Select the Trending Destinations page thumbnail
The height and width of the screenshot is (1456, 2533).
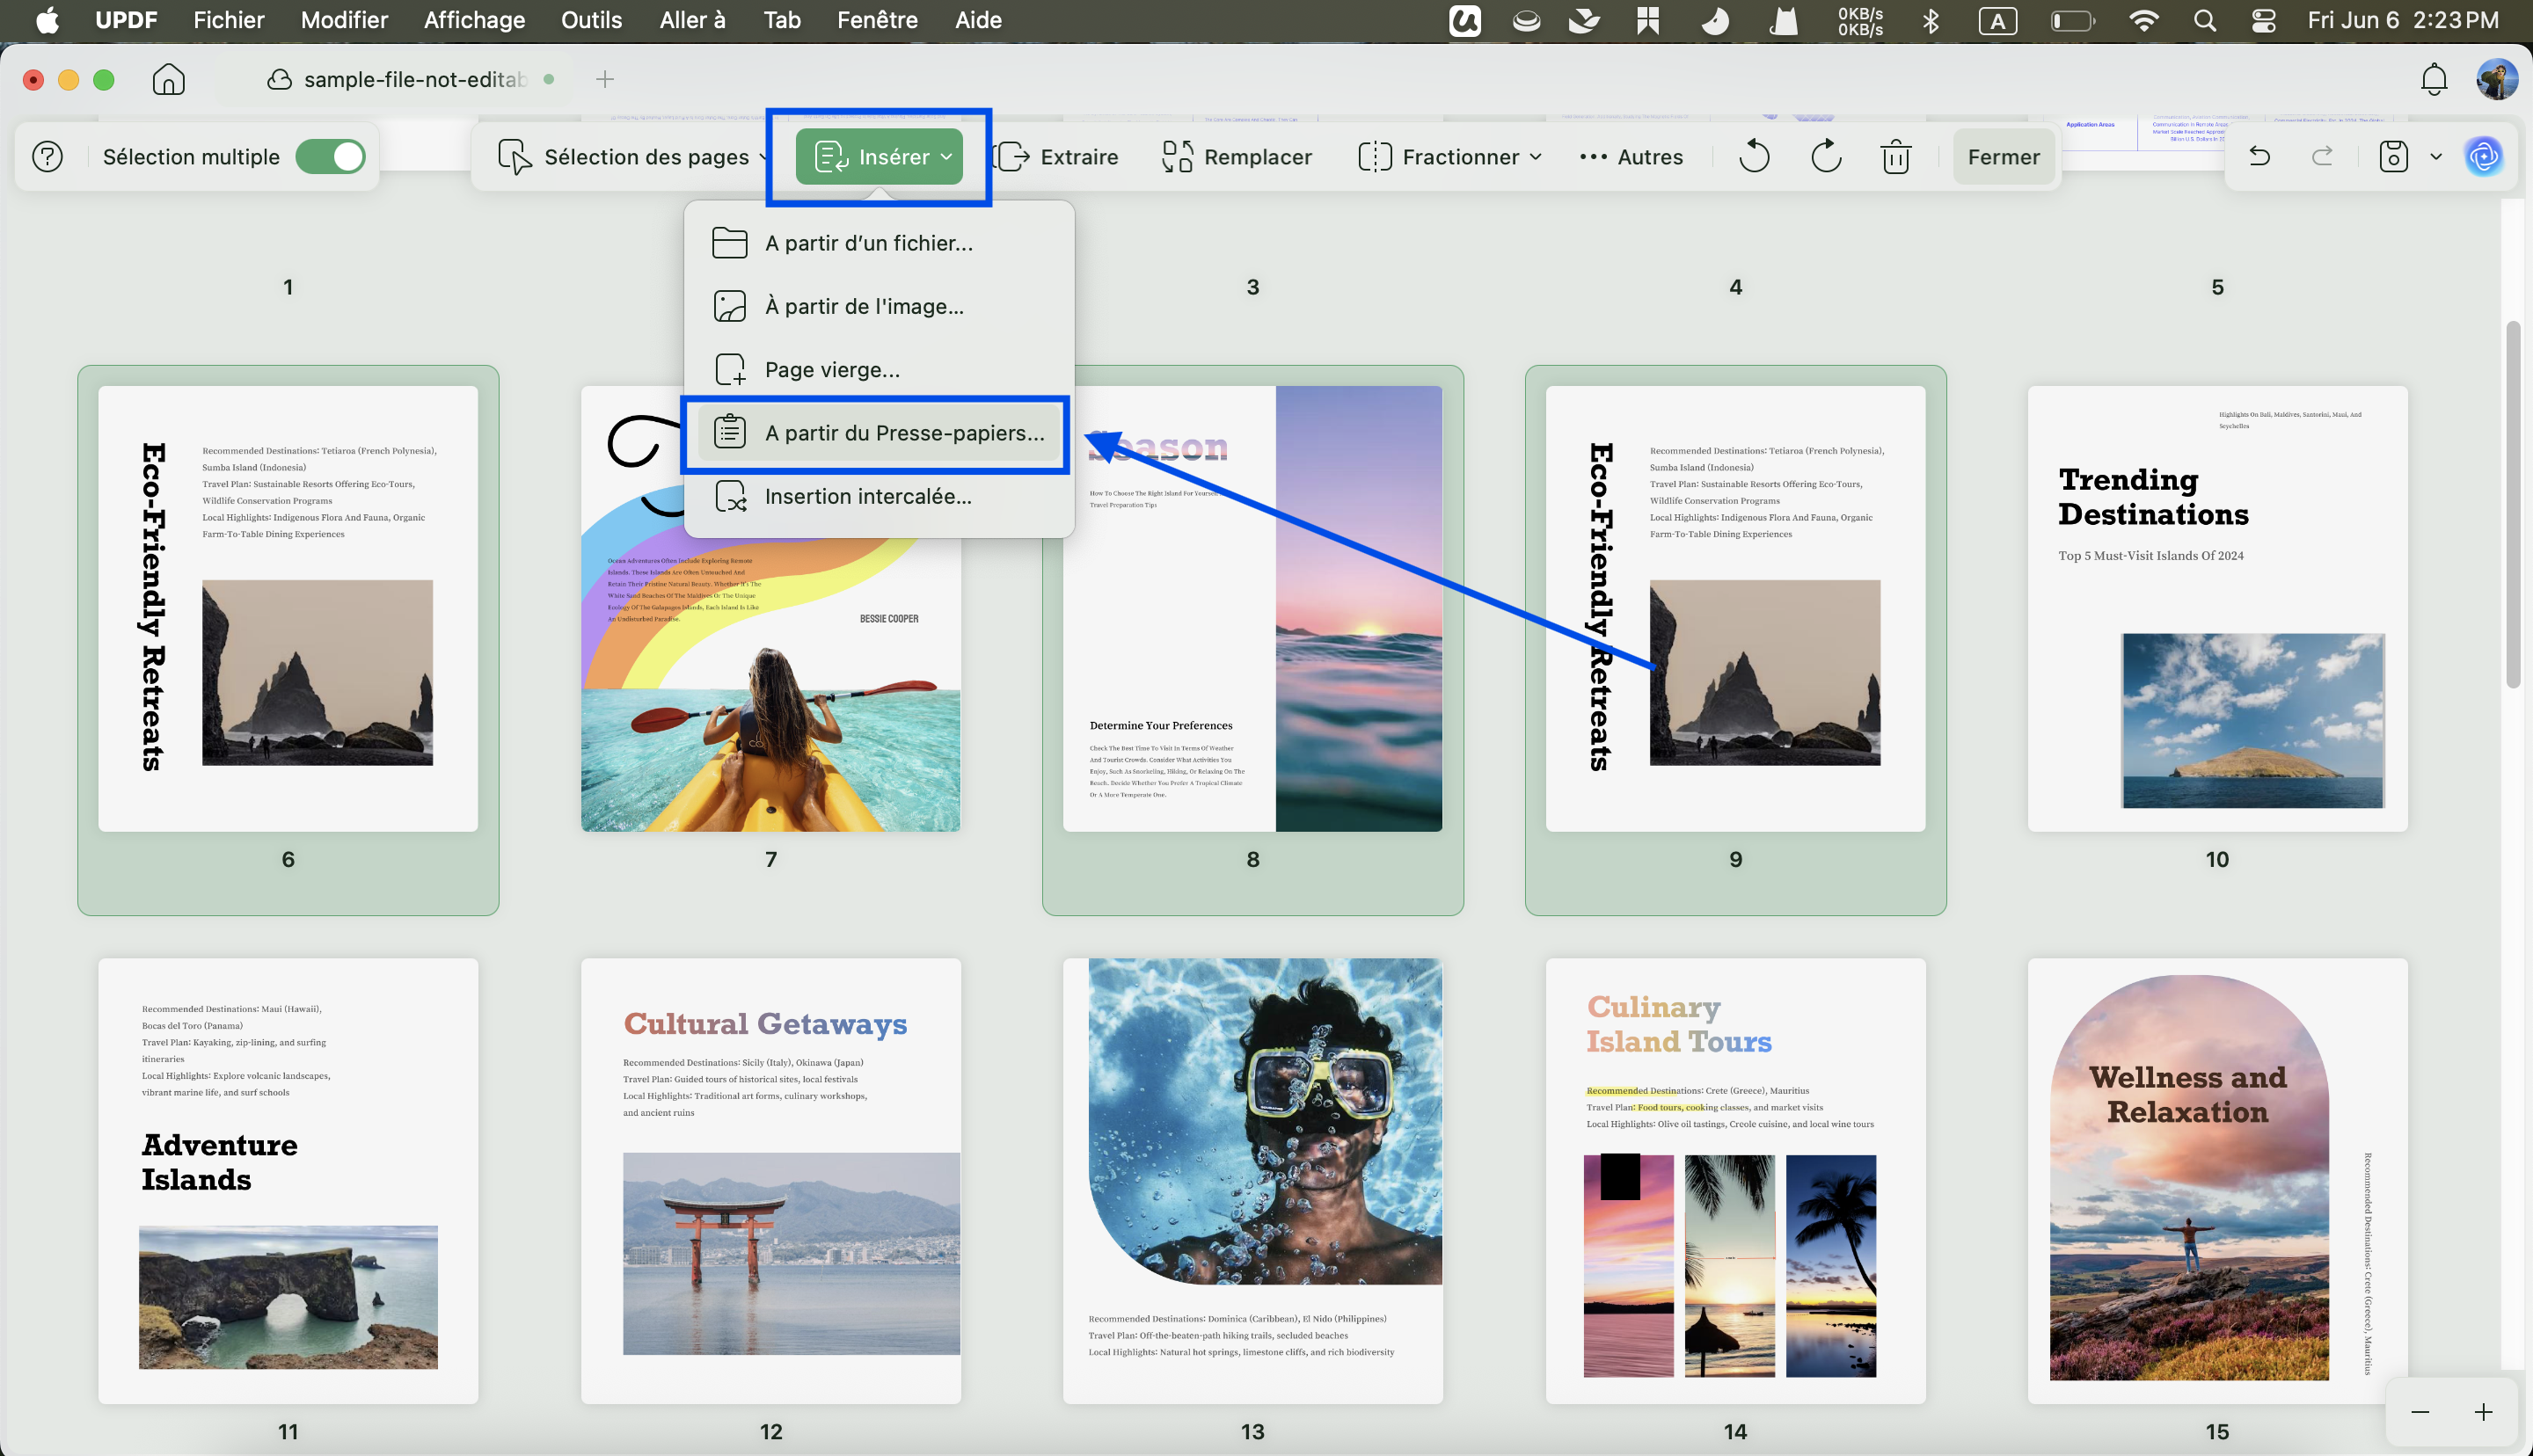coord(2217,609)
